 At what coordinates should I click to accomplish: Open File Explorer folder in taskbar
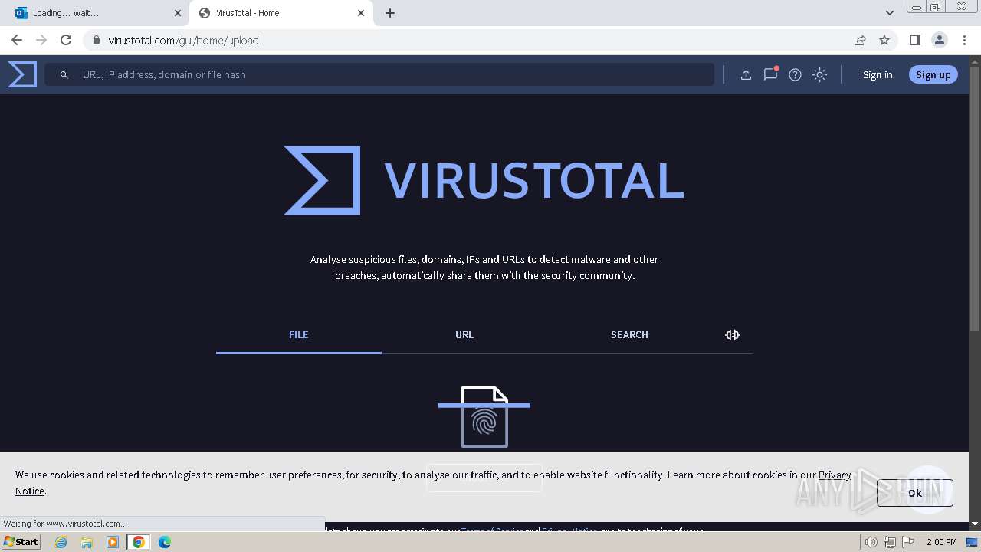tap(87, 542)
